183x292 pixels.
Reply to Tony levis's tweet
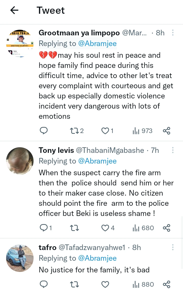pyautogui.click(x=44, y=228)
